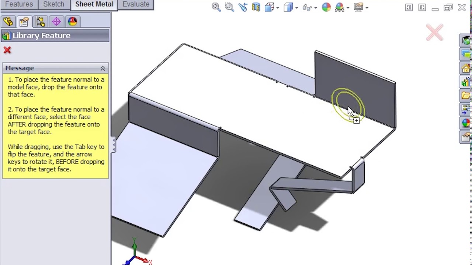
Task: Open SolidWorks Resources in task pane
Action: pyautogui.click(x=465, y=40)
